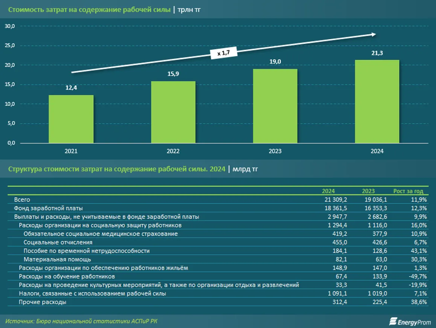Select the 'Прочие расходы' row label
Image resolution: width=436 pixels, height=328 pixels.
coord(43,302)
